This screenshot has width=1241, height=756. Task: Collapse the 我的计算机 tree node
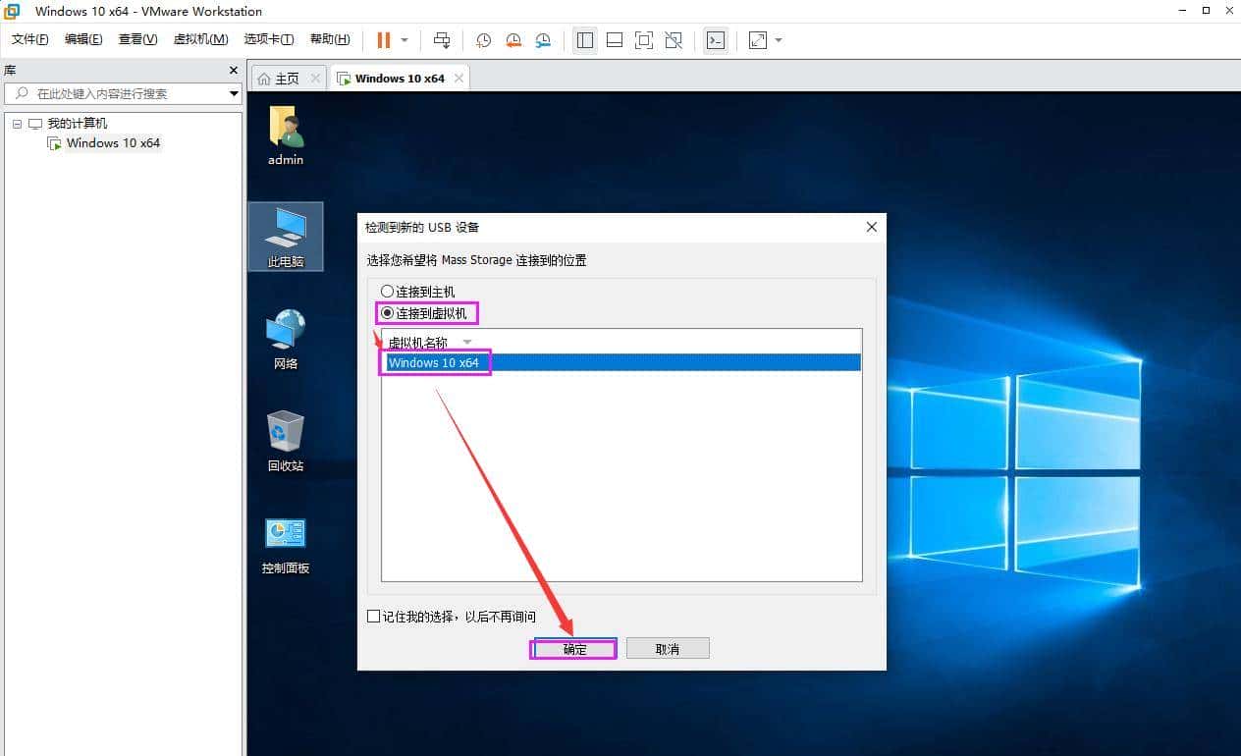pyautogui.click(x=17, y=123)
